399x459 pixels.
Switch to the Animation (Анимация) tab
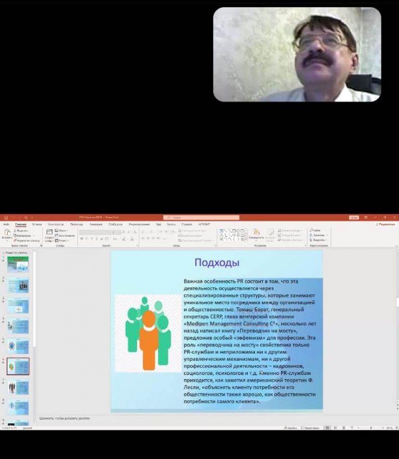tap(96, 224)
